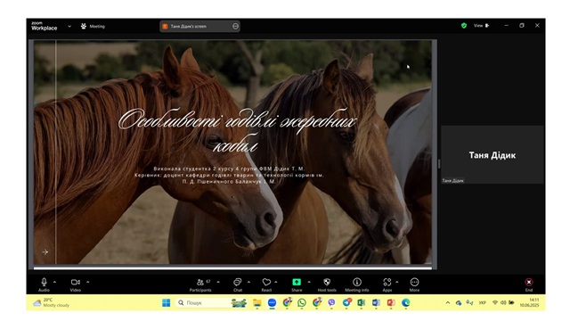The image size is (570, 321).
Task: Open the Wi-Fi network tray icon
Action: [495, 303]
